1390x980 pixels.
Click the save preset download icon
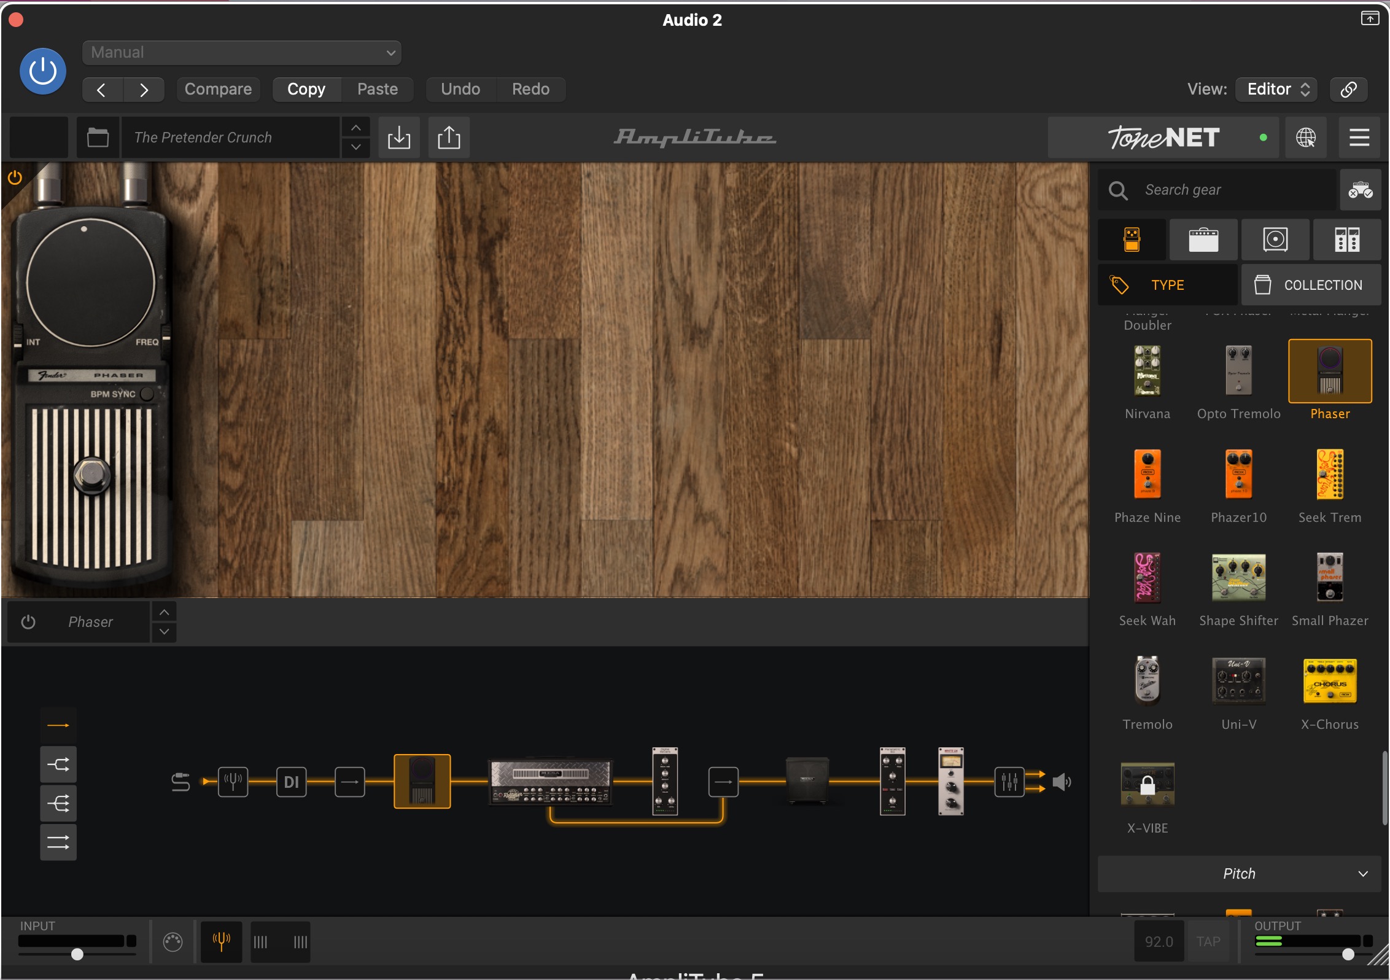(399, 138)
